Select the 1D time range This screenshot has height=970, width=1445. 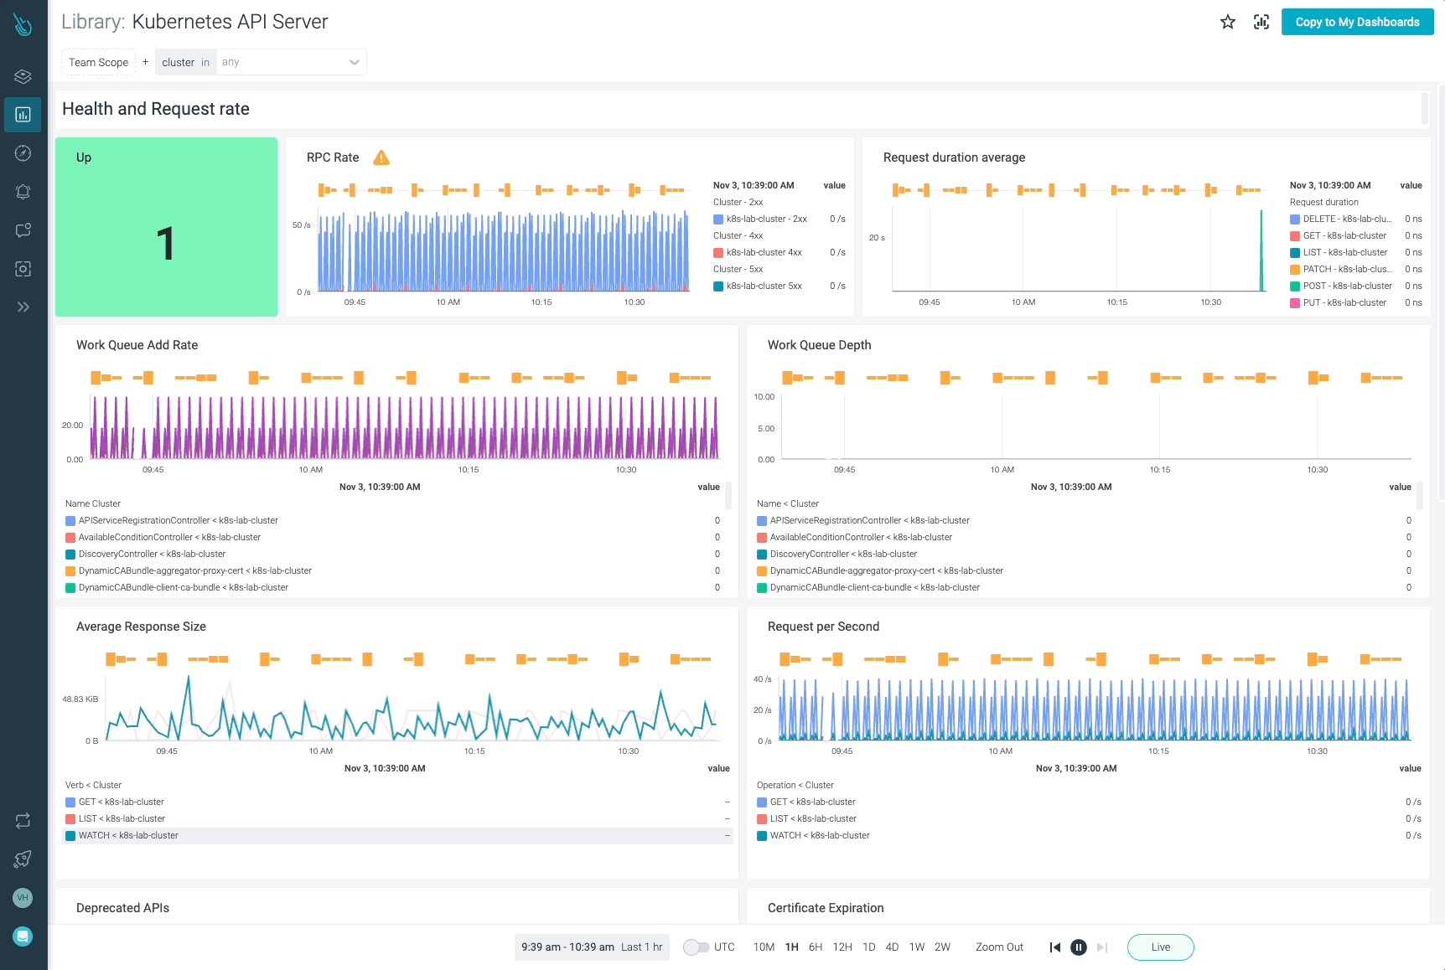[x=868, y=947]
